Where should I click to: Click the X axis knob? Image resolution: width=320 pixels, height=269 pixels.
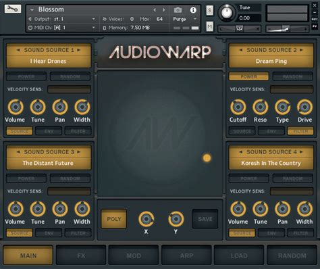point(146,219)
